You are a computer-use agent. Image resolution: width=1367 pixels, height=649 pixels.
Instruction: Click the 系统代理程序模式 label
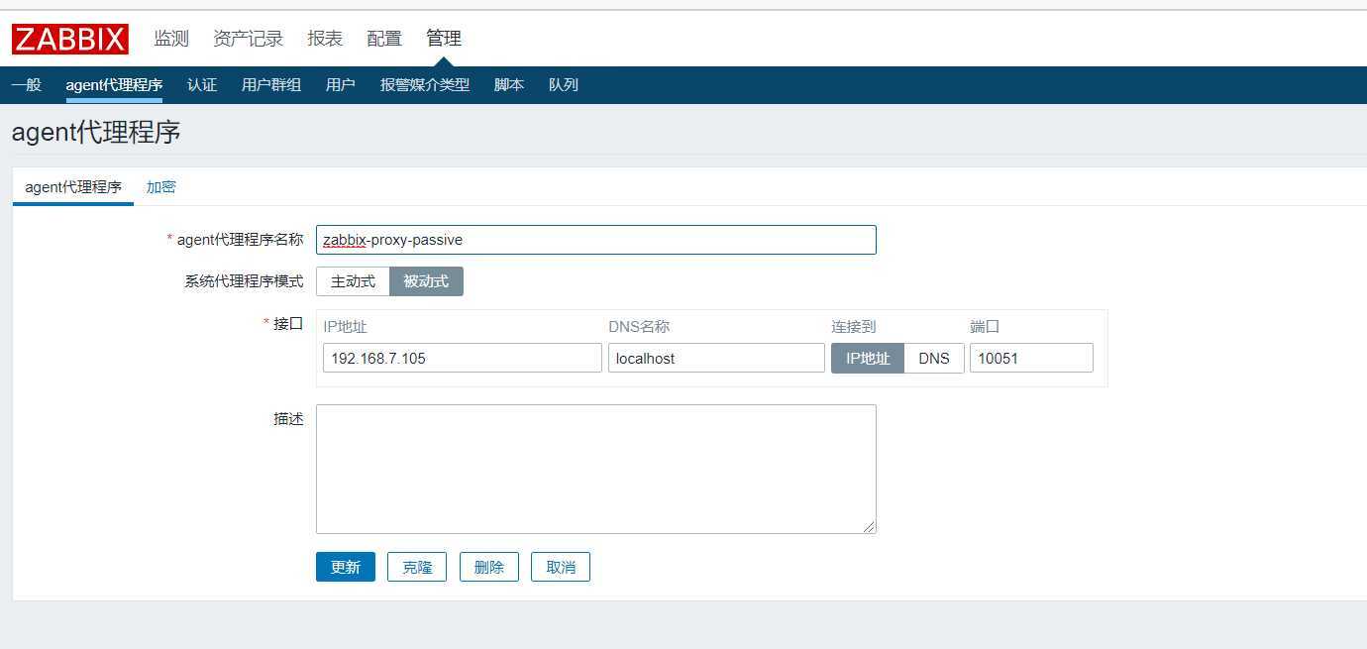244,281
